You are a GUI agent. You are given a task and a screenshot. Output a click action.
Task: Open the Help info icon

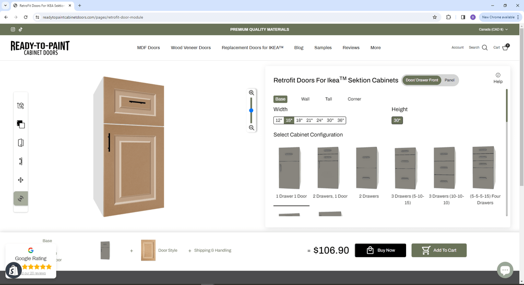[x=498, y=75]
